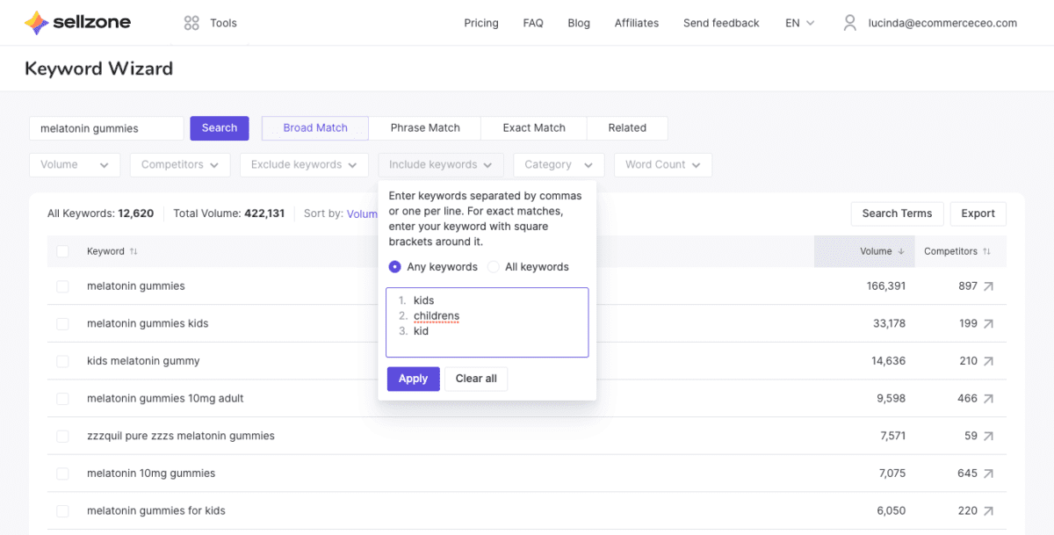Click the 897 competitors value
Viewport: 1054px width, 535px height.
point(968,286)
